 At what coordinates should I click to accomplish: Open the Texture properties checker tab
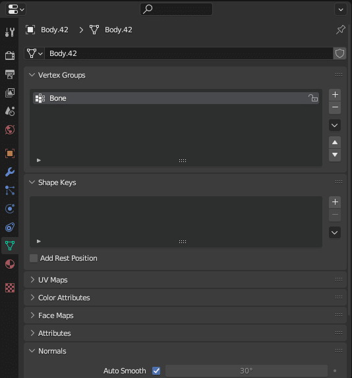click(x=10, y=288)
